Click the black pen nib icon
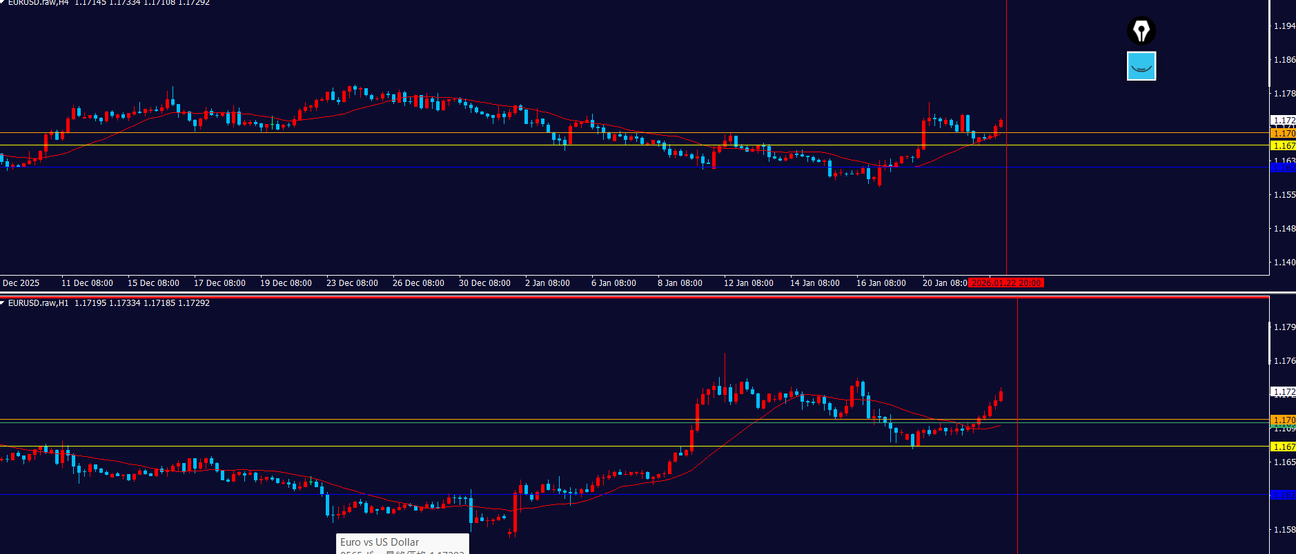 pos(1141,31)
